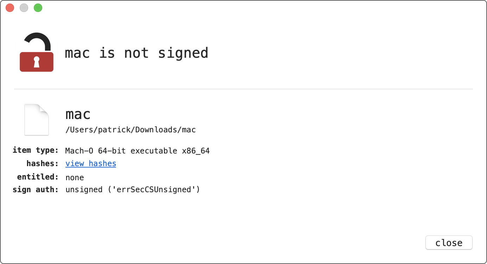Screen dimensions: 487x264
Task: Click the "mac is not signed" heading
Action: (137, 53)
